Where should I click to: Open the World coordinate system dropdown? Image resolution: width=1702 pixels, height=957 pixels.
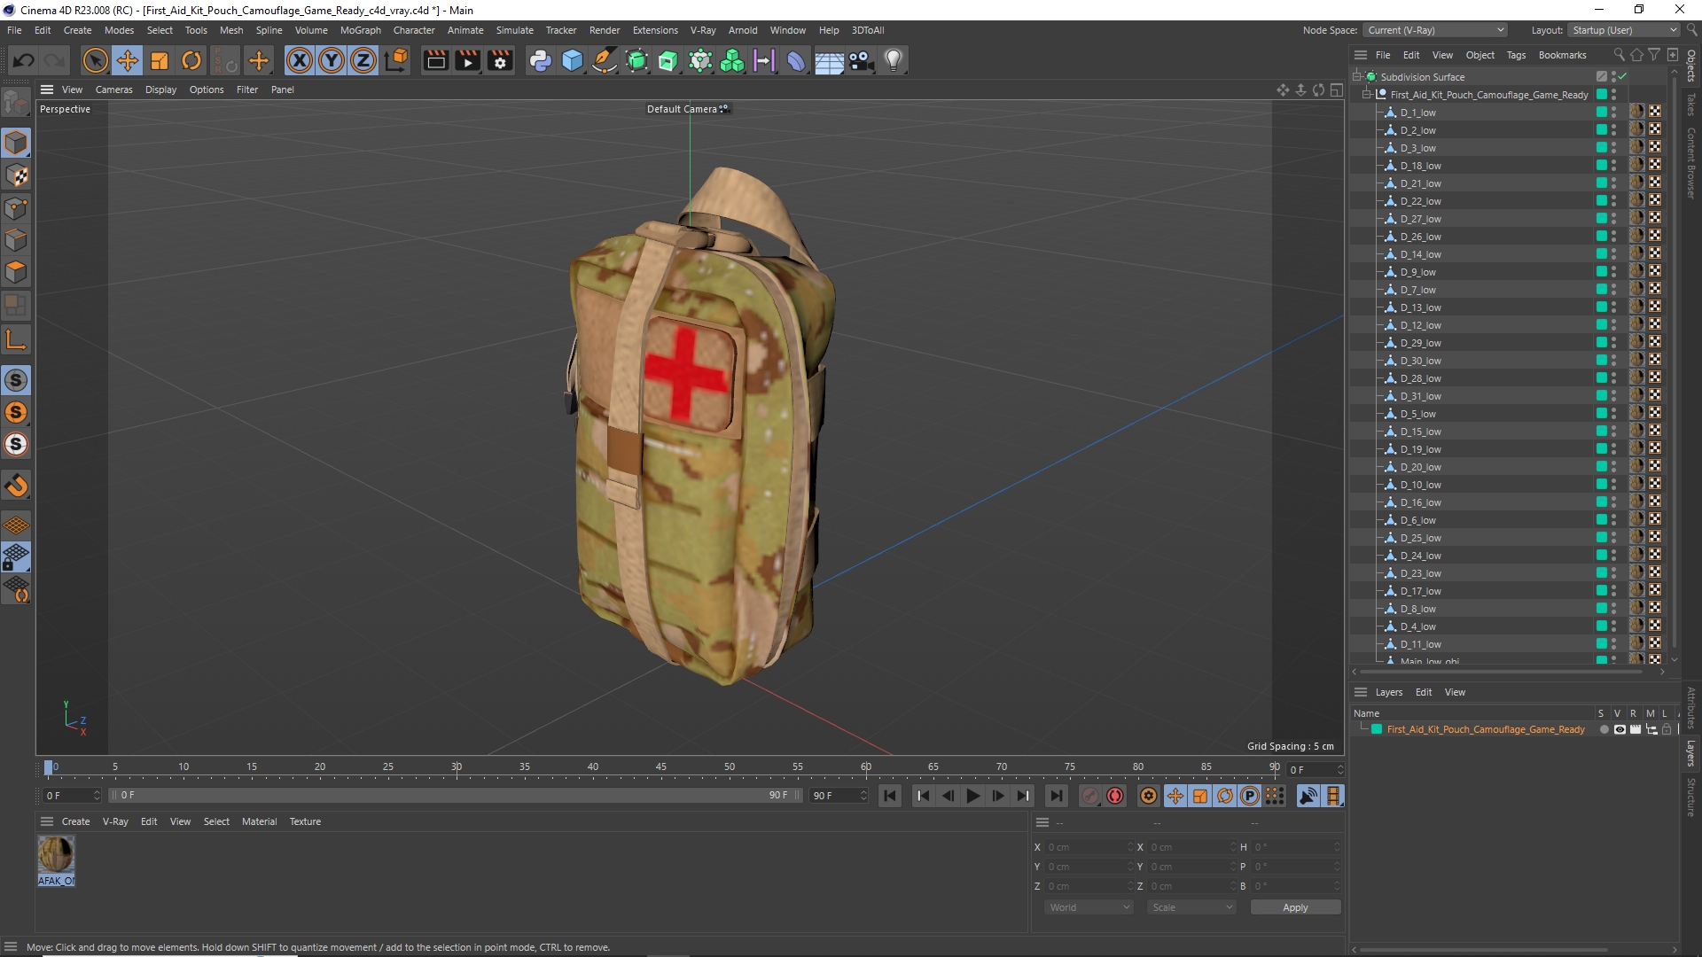point(1089,907)
